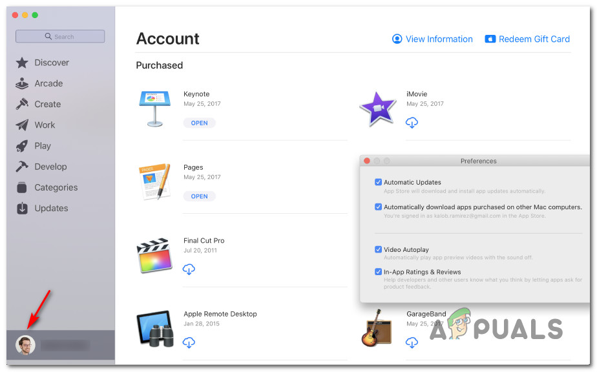Viewport: 597px width, 372px height.
Task: Click the Categories label in sidebar
Action: click(x=56, y=187)
